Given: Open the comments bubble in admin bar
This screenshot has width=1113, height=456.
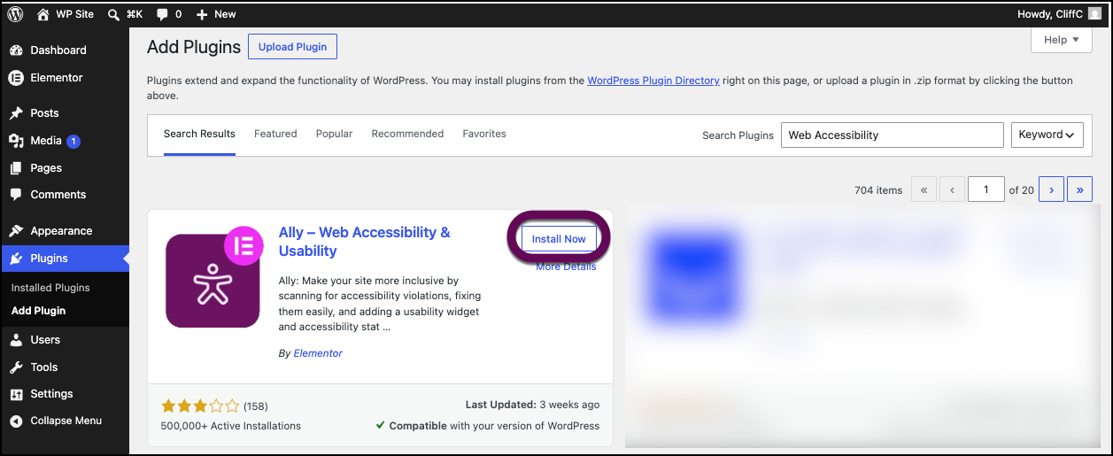Looking at the screenshot, I should 168,14.
